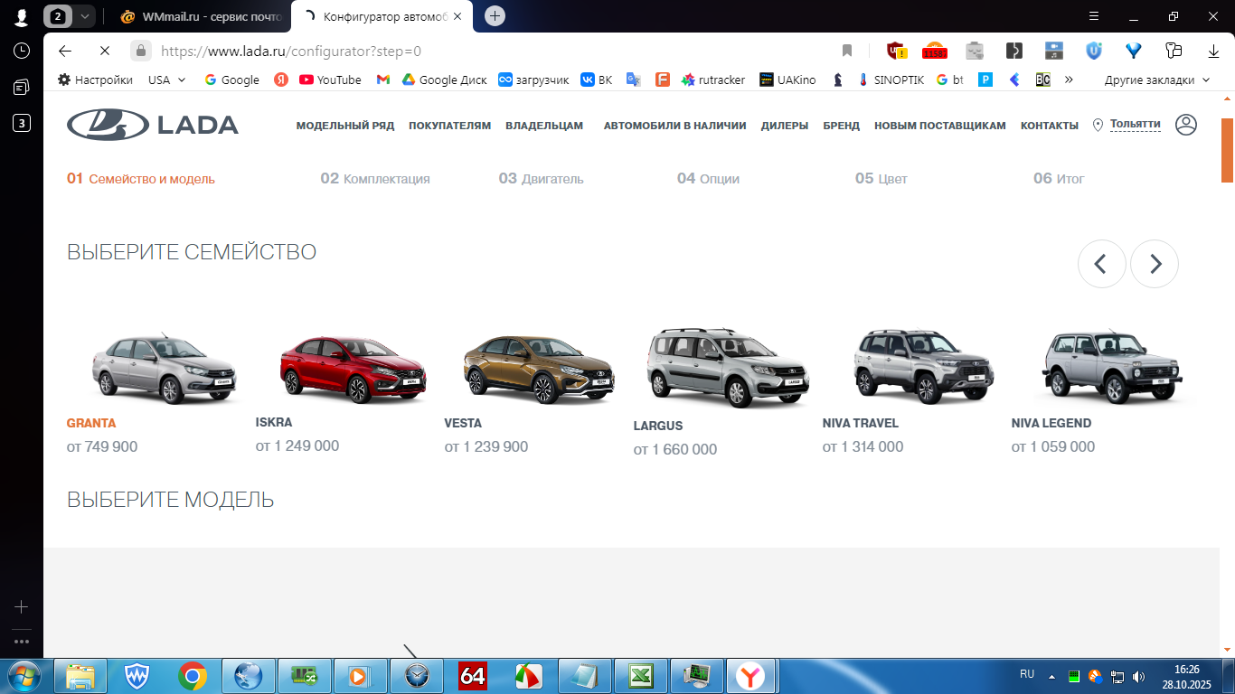Open Yandex Browser from the taskbar

[749, 675]
